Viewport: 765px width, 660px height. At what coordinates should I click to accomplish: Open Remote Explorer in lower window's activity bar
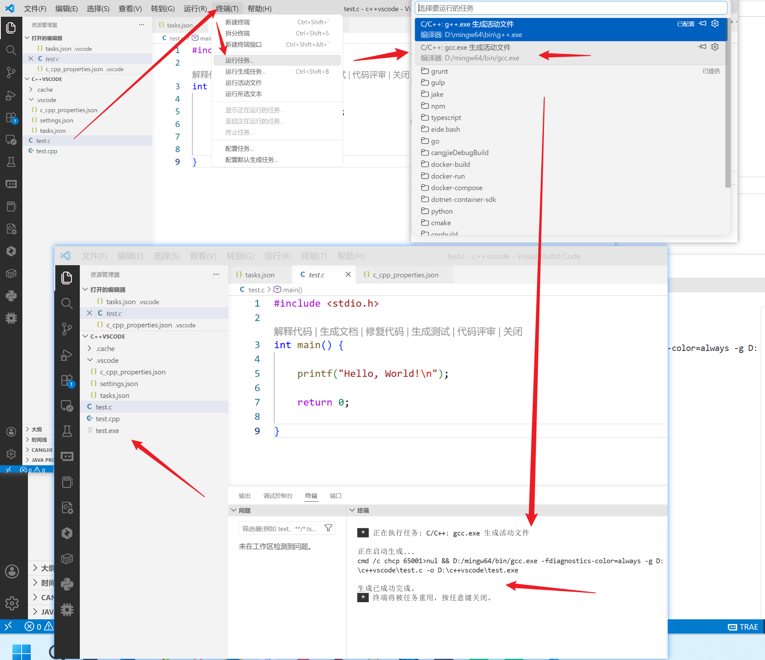tap(67, 406)
